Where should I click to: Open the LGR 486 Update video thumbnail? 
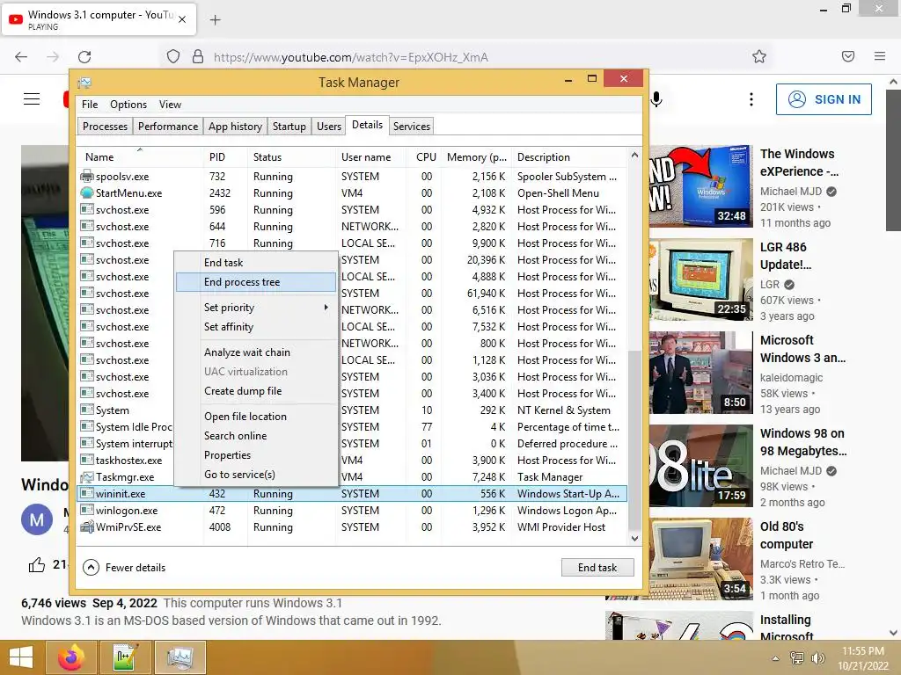(701, 279)
